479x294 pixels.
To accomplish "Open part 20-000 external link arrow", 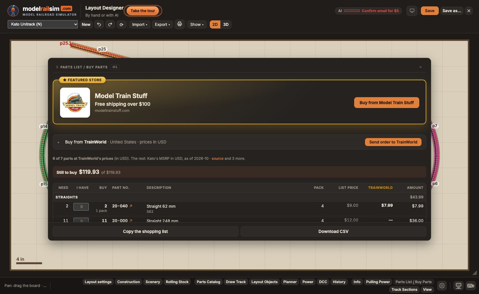I will (131, 220).
